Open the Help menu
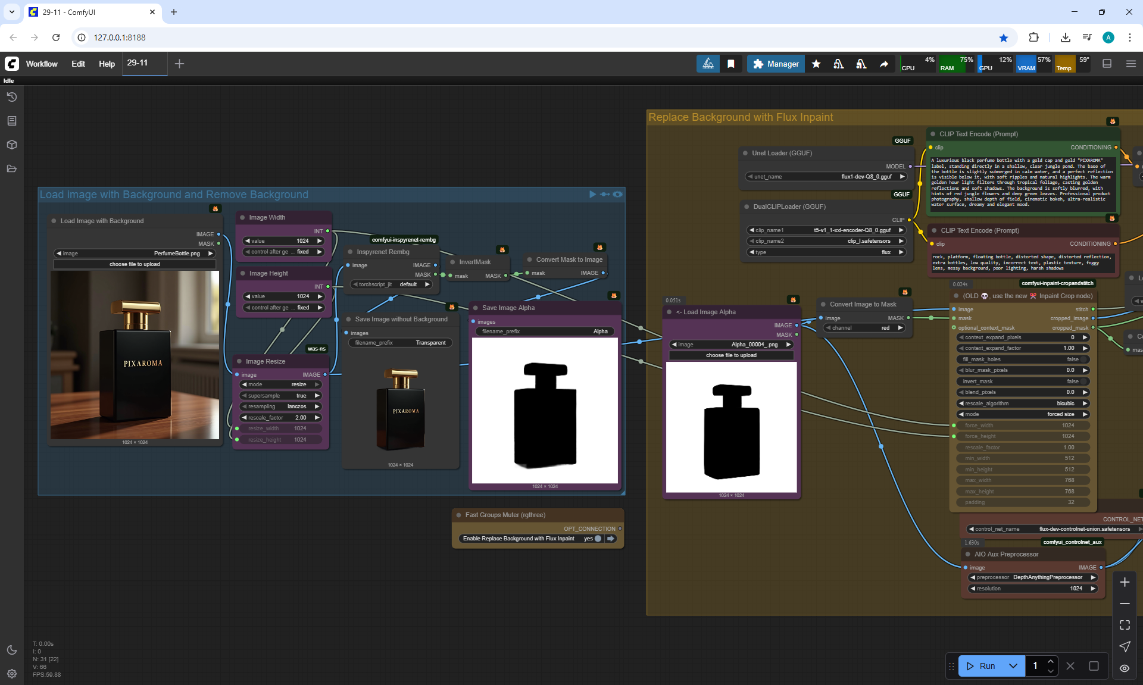Image resolution: width=1143 pixels, height=685 pixels. coord(107,64)
